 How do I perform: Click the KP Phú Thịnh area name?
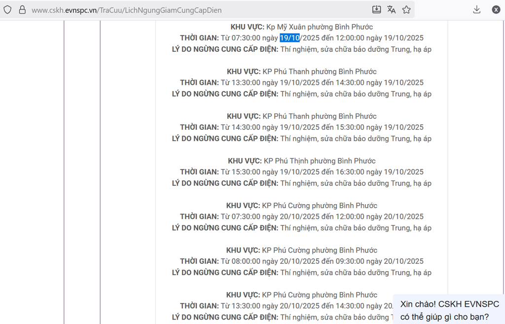click(x=320, y=161)
